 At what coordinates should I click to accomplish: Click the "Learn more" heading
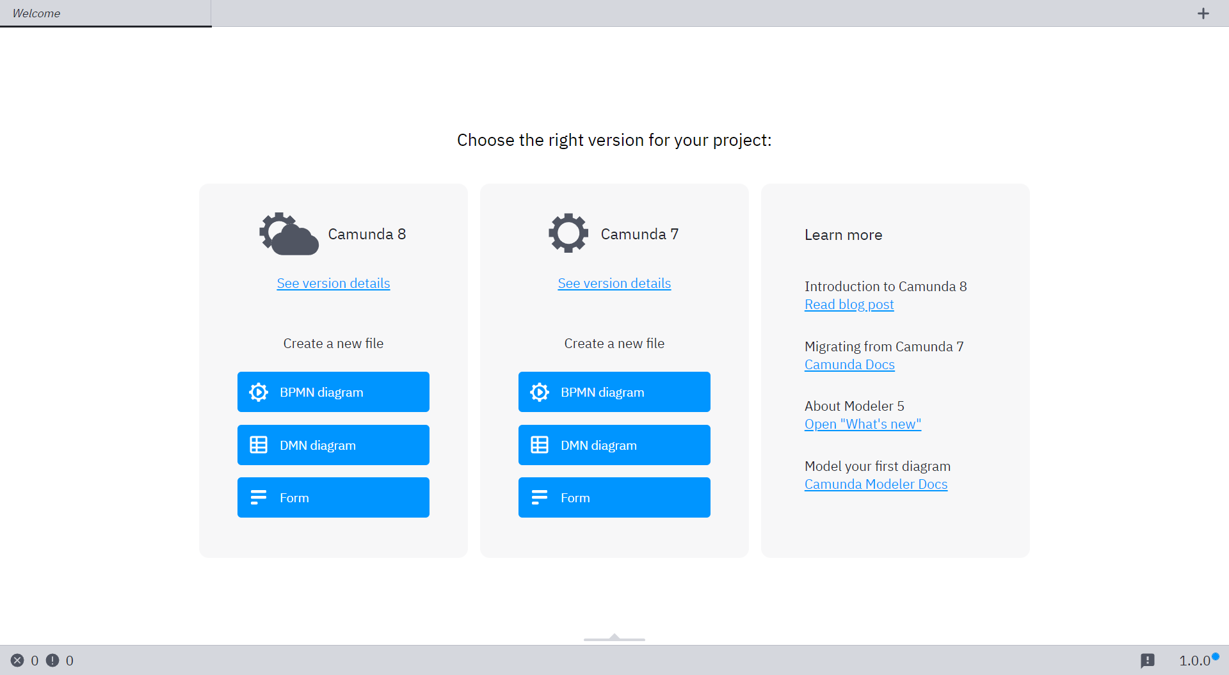pos(843,235)
